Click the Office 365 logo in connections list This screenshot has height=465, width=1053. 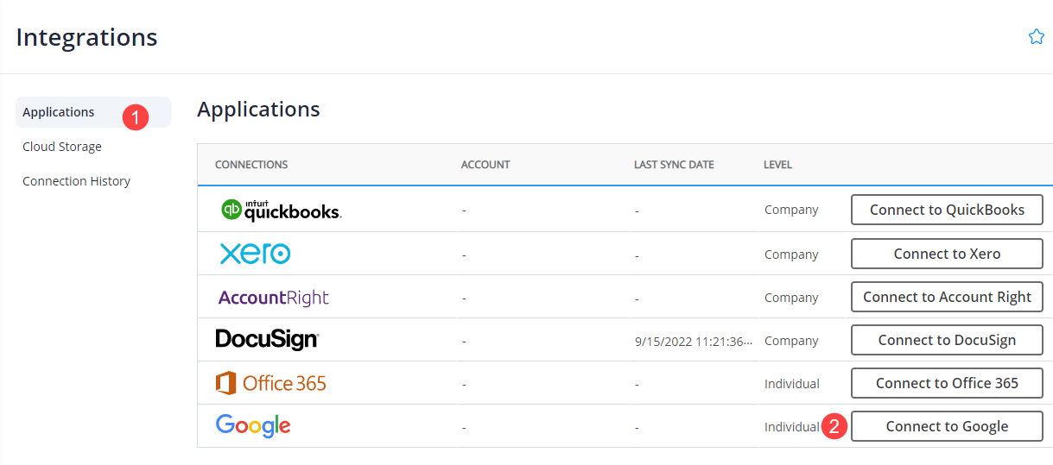[x=271, y=383]
